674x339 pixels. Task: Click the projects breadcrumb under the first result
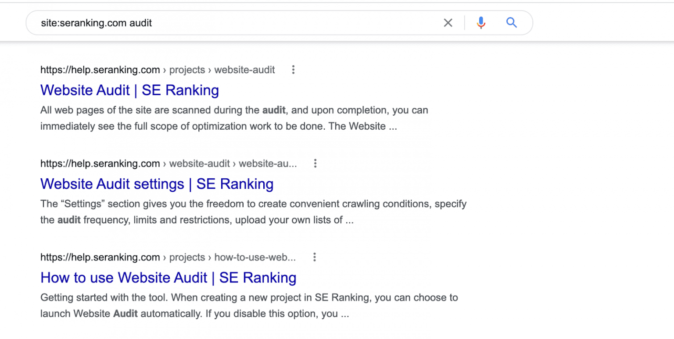click(187, 70)
